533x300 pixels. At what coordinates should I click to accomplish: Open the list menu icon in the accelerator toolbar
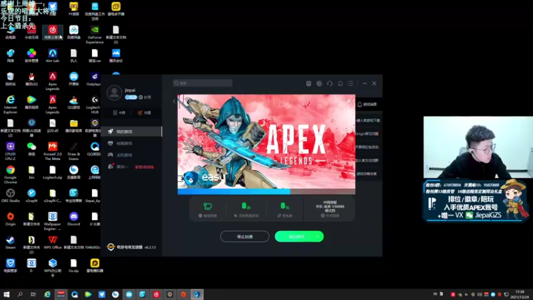(350, 83)
